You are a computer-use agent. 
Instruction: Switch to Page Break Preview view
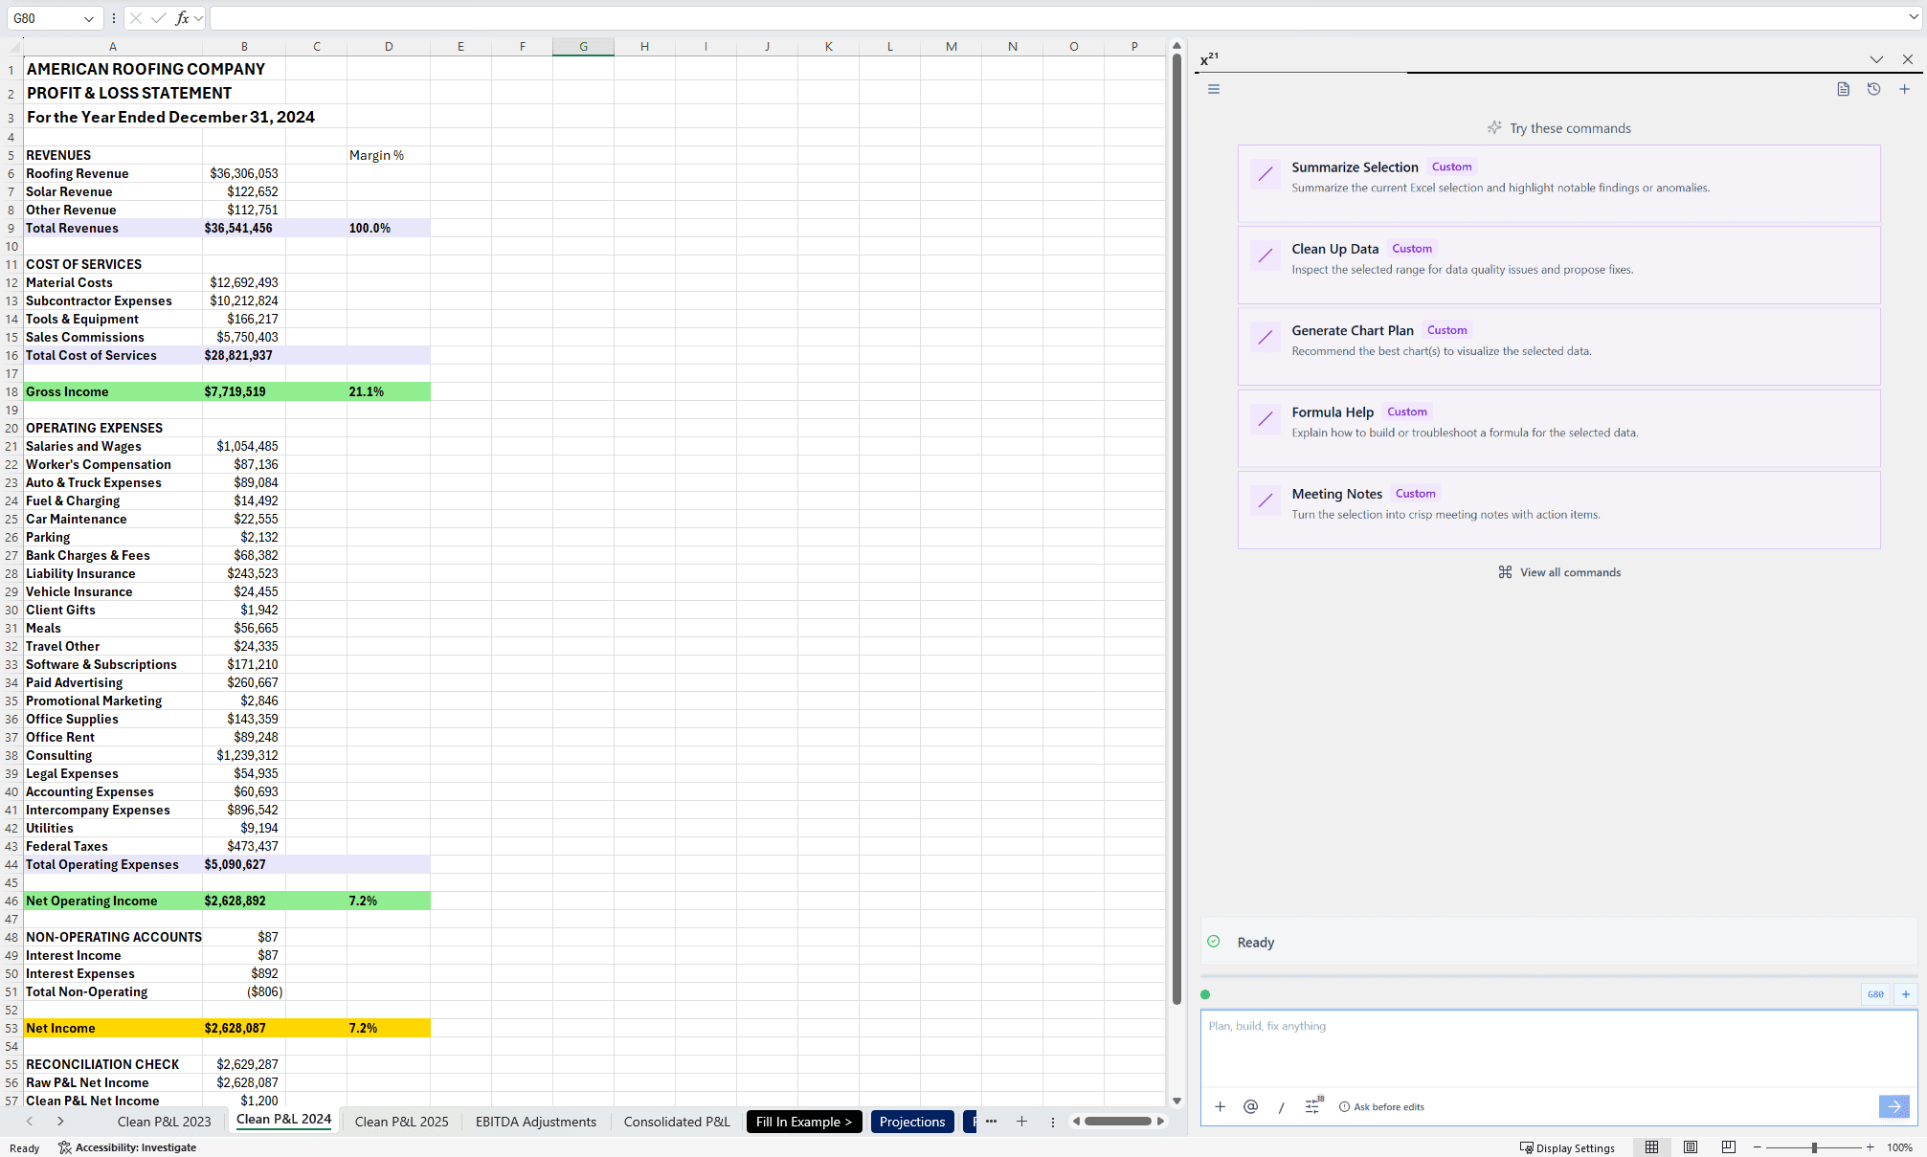[1728, 1147]
